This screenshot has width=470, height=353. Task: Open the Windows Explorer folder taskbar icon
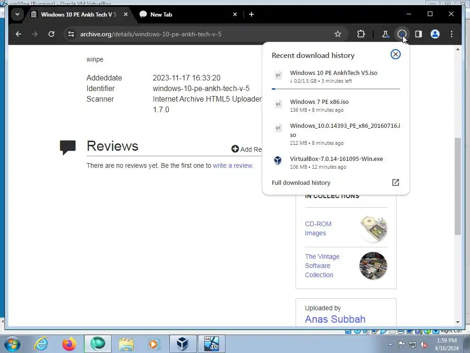point(126,344)
